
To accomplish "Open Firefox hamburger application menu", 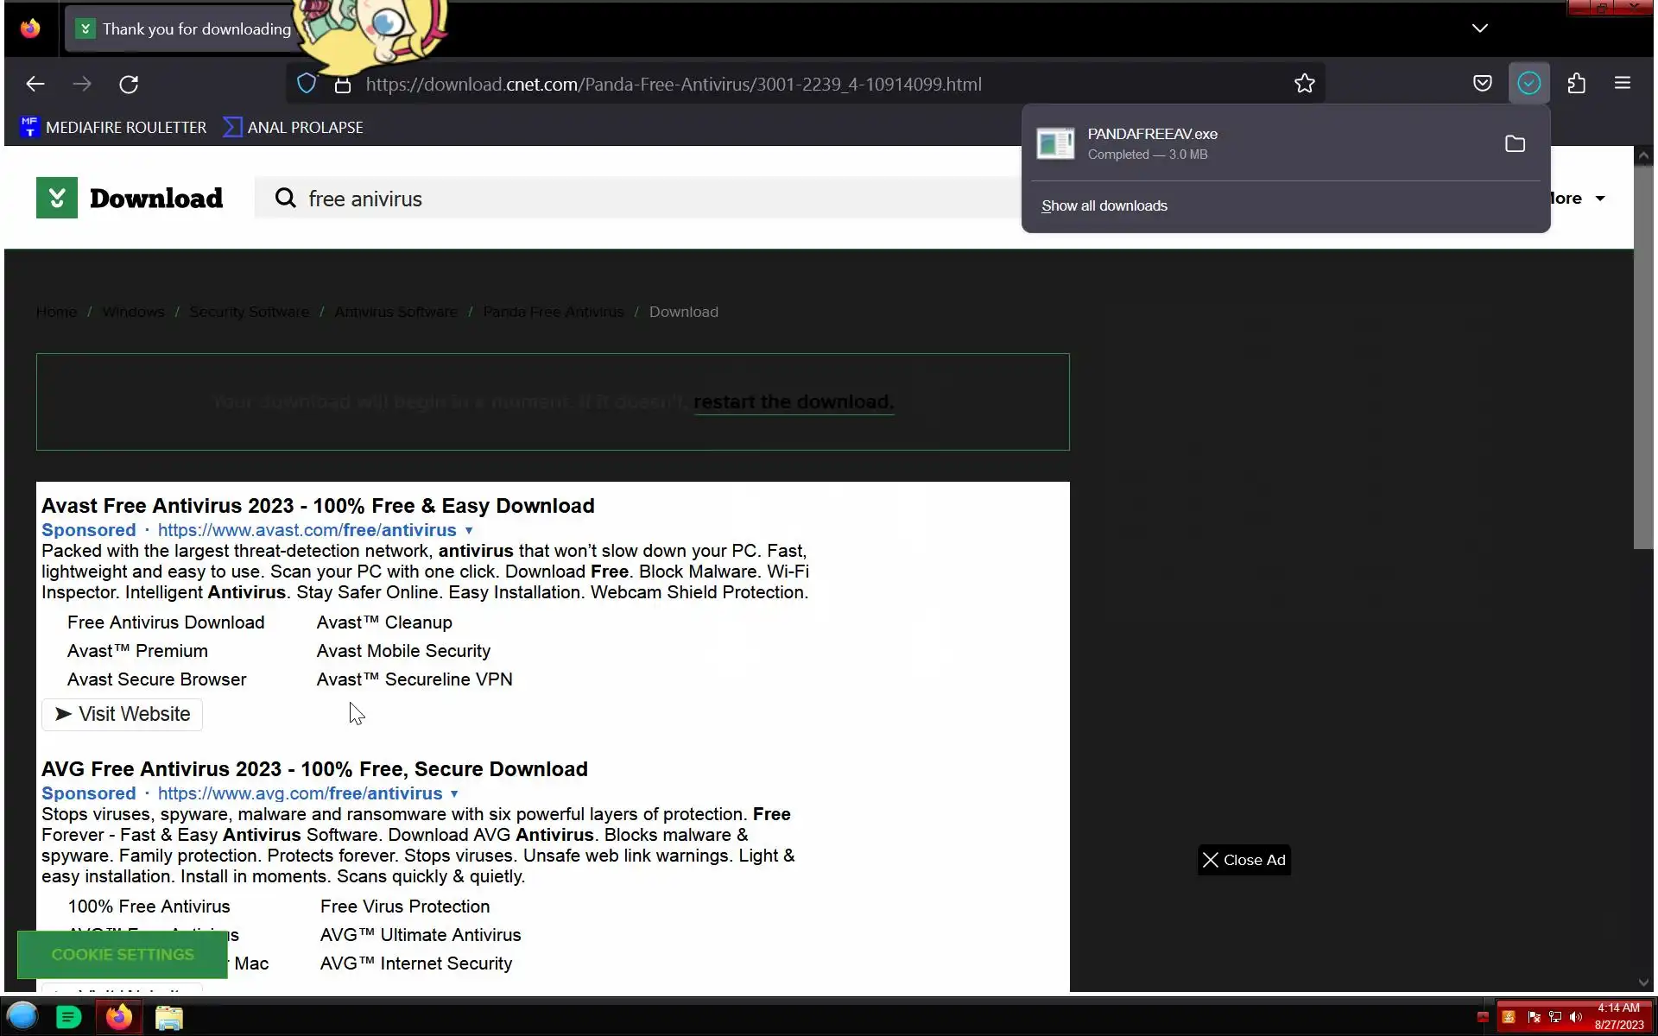I will pyautogui.click(x=1622, y=84).
